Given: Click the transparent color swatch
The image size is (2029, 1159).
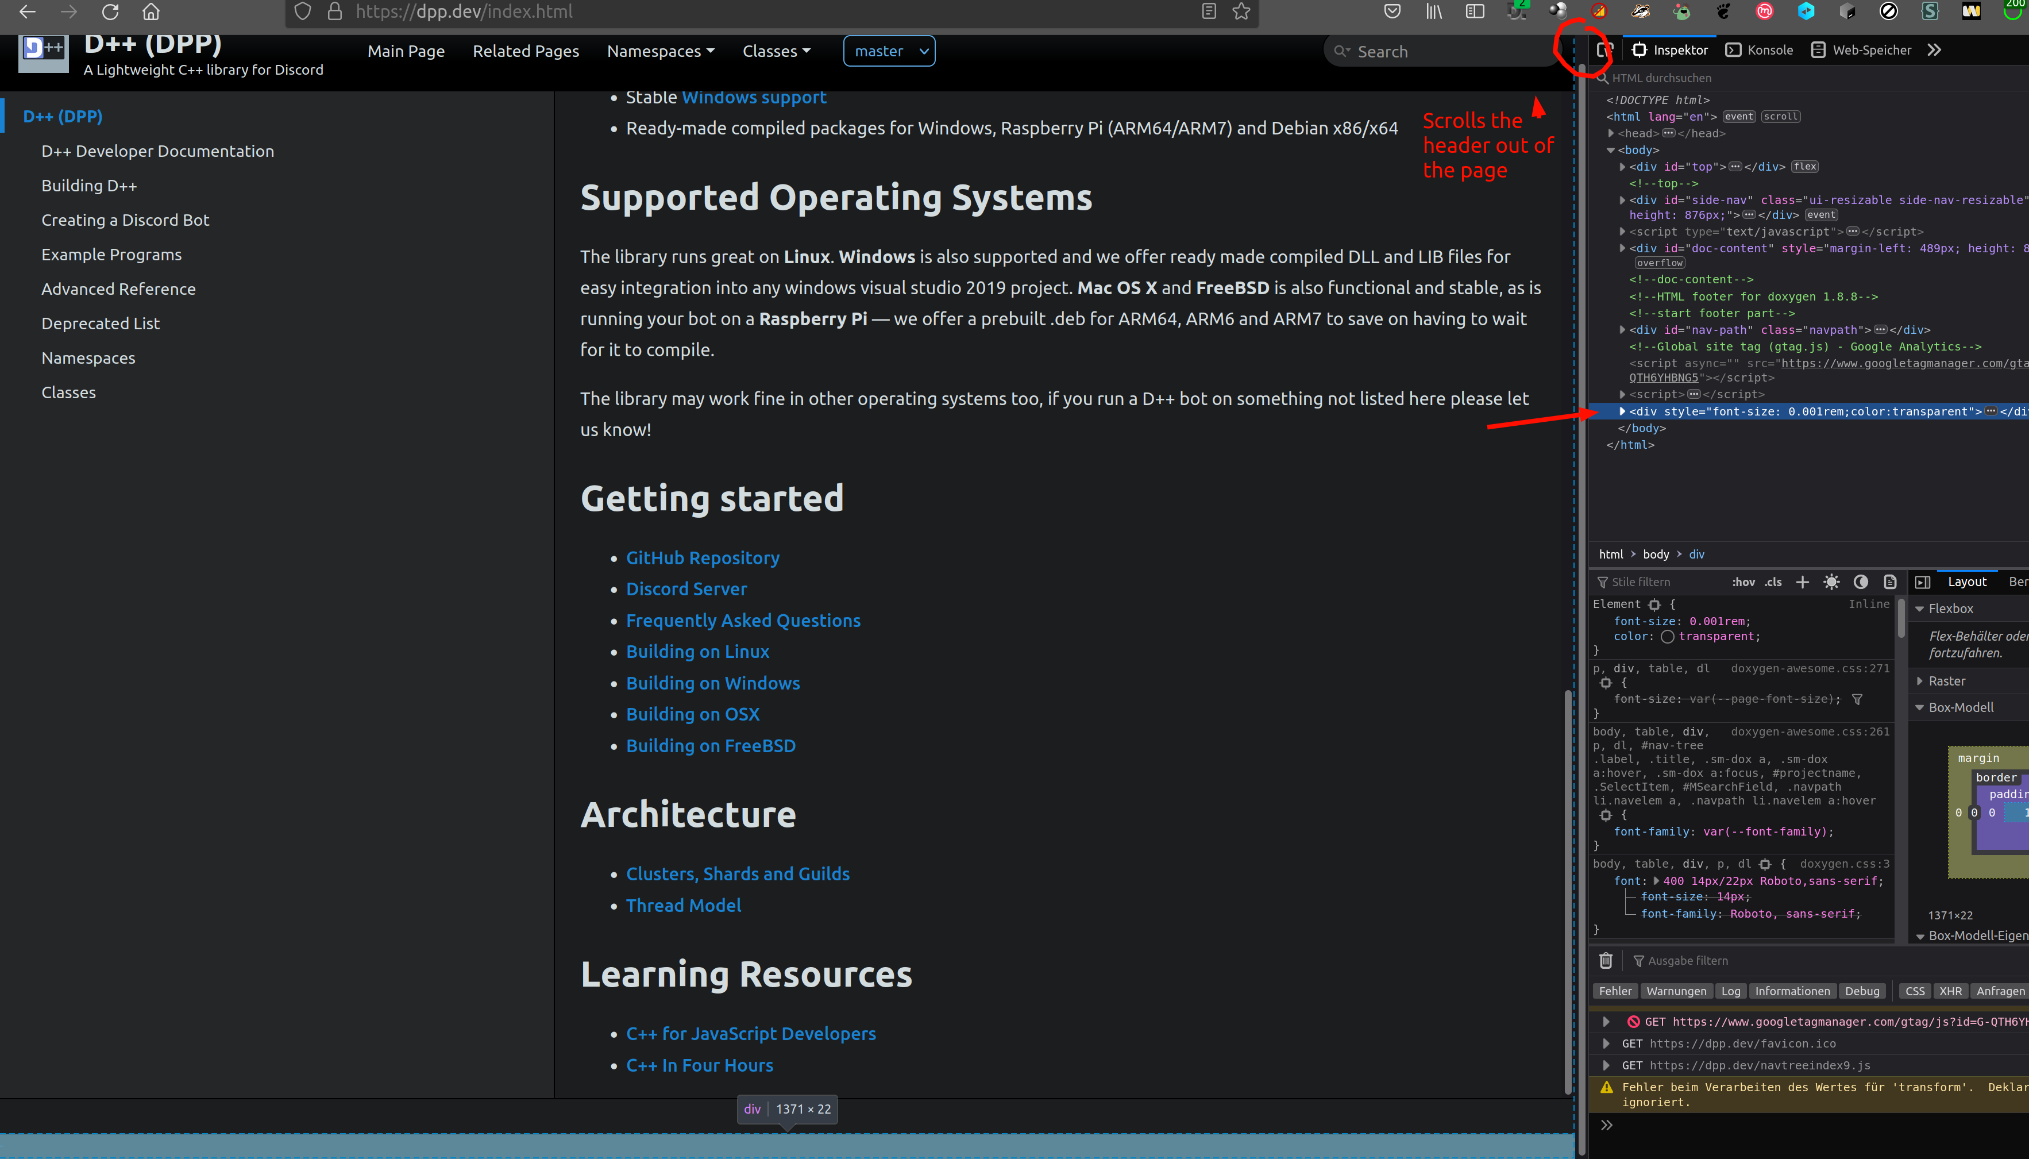Looking at the screenshot, I should [x=1667, y=636].
